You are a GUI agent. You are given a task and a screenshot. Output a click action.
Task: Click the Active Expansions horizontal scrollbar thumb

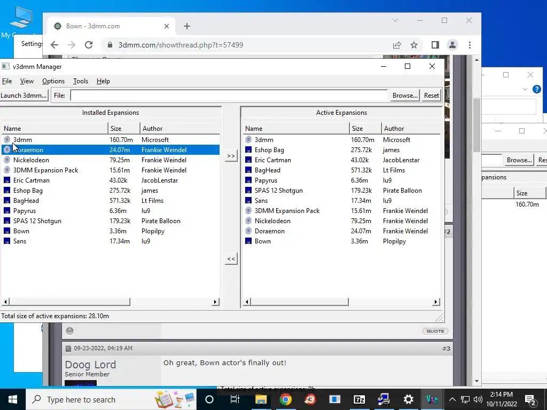tap(299, 302)
